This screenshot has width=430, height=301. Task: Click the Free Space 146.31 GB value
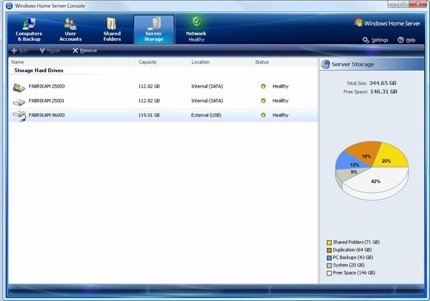click(383, 91)
